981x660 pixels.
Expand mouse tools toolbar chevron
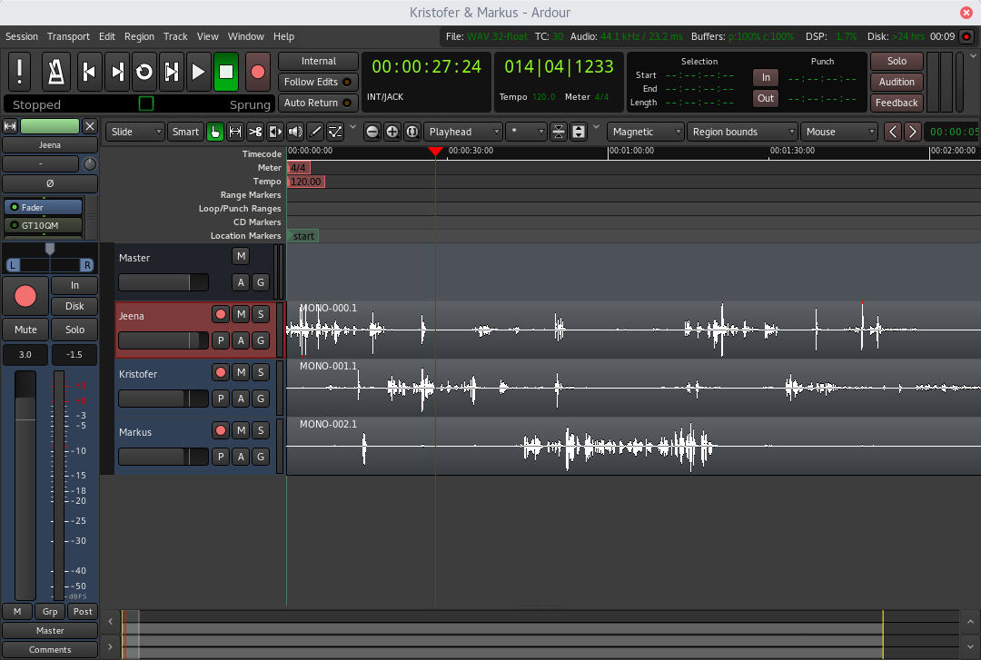coord(352,127)
